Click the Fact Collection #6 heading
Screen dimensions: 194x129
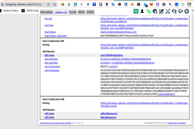(x=53, y=99)
